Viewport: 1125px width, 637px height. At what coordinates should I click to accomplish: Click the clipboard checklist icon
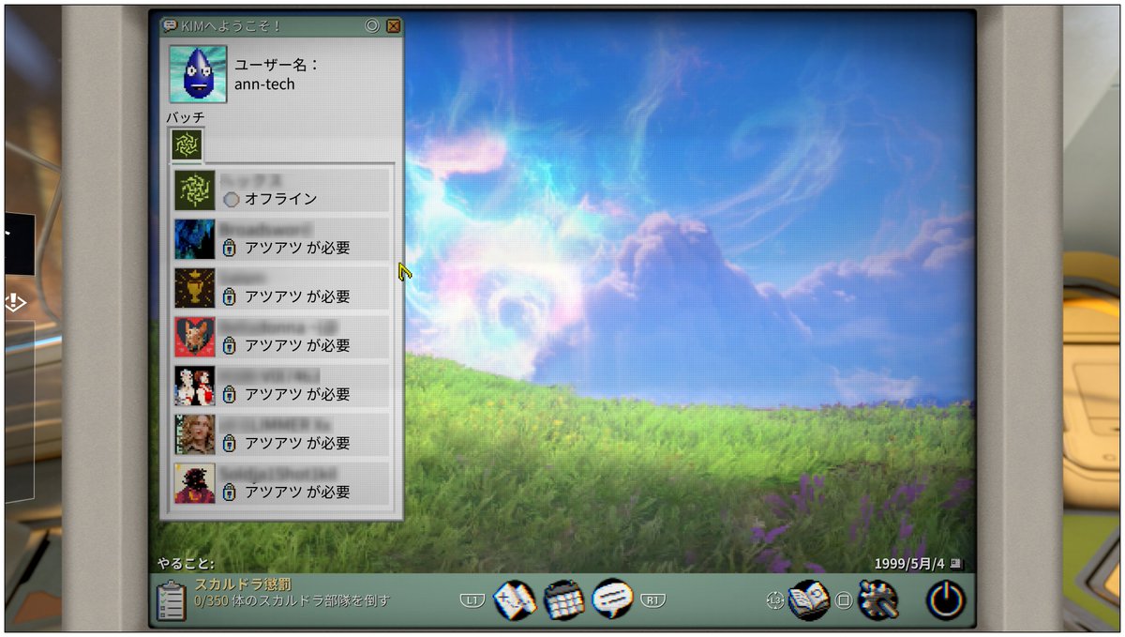172,599
